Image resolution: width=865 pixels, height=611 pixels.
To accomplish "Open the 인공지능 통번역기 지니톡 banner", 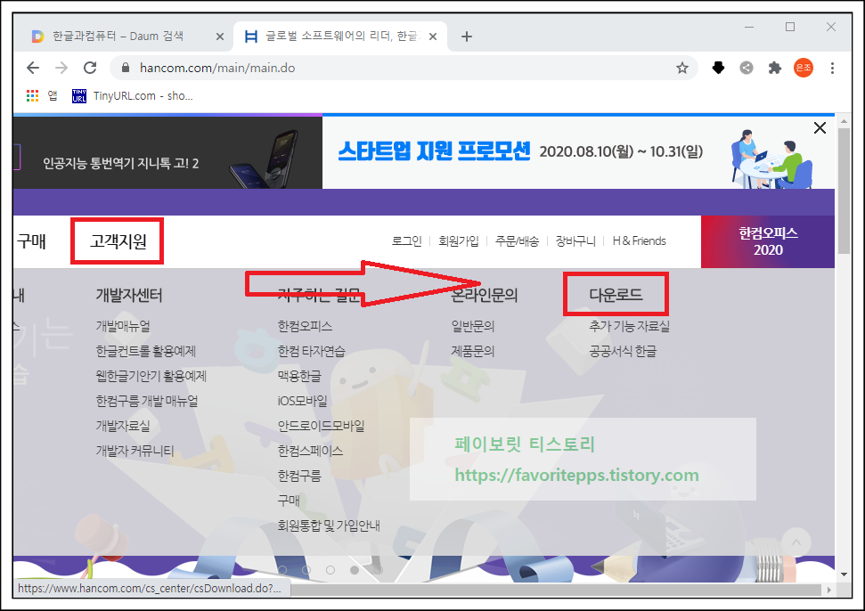I will (x=167, y=153).
